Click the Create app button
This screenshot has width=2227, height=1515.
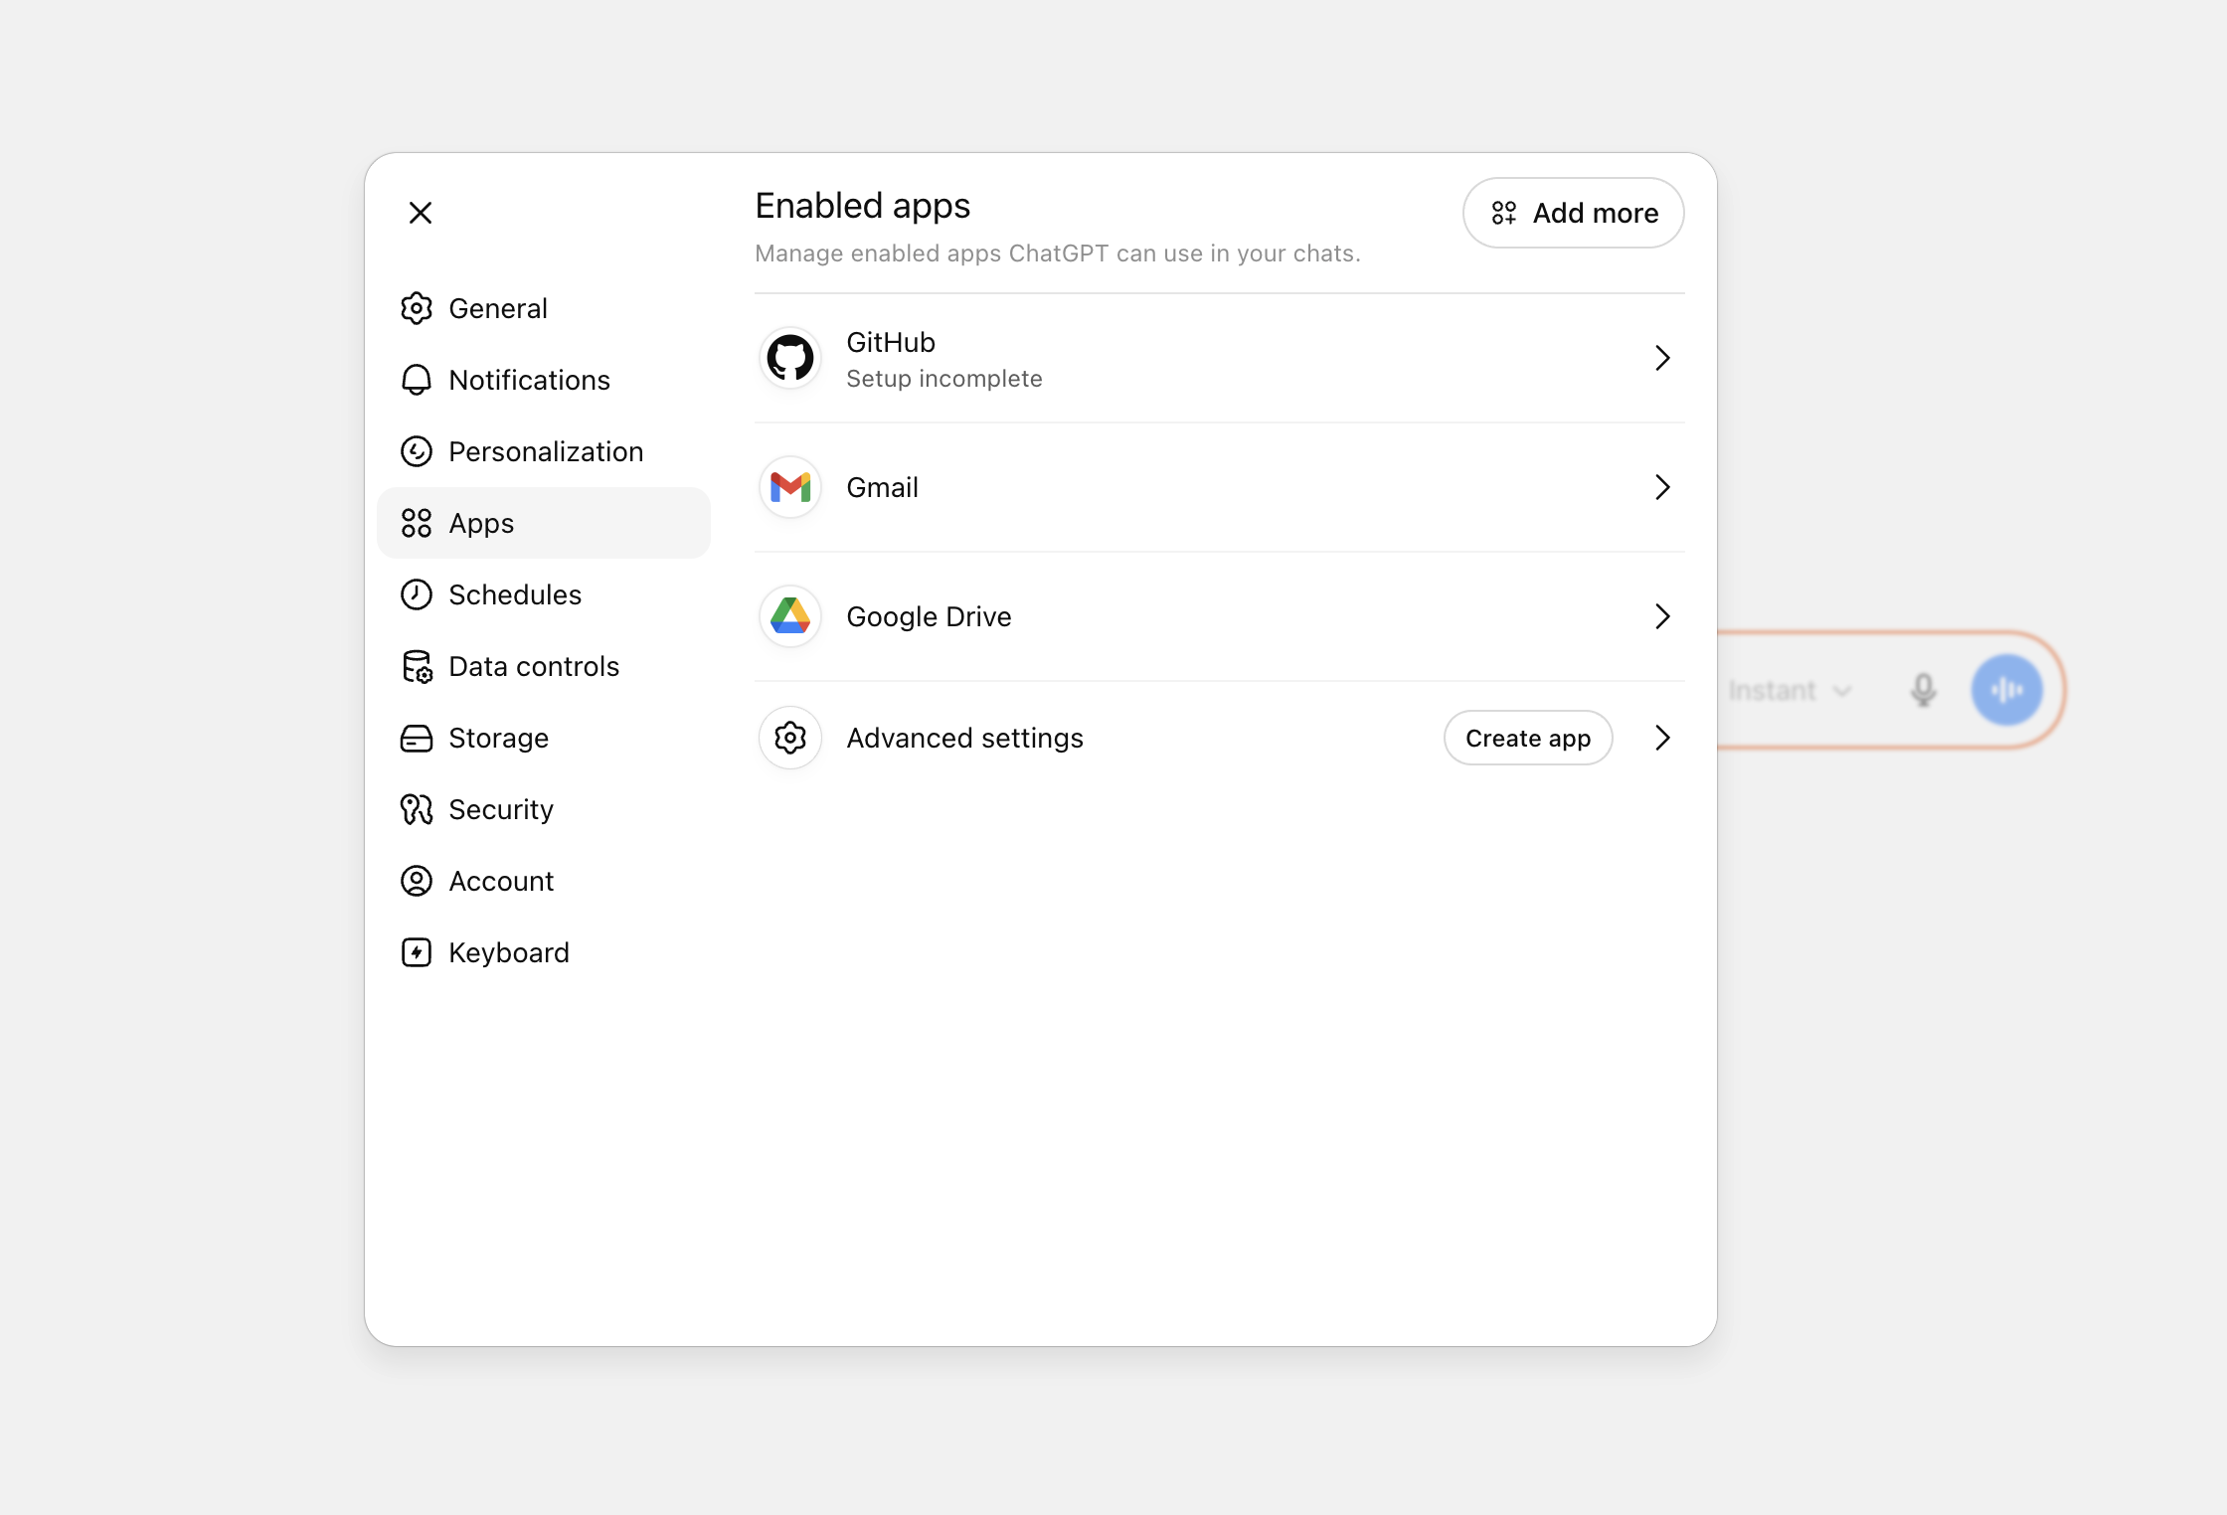coord(1528,738)
